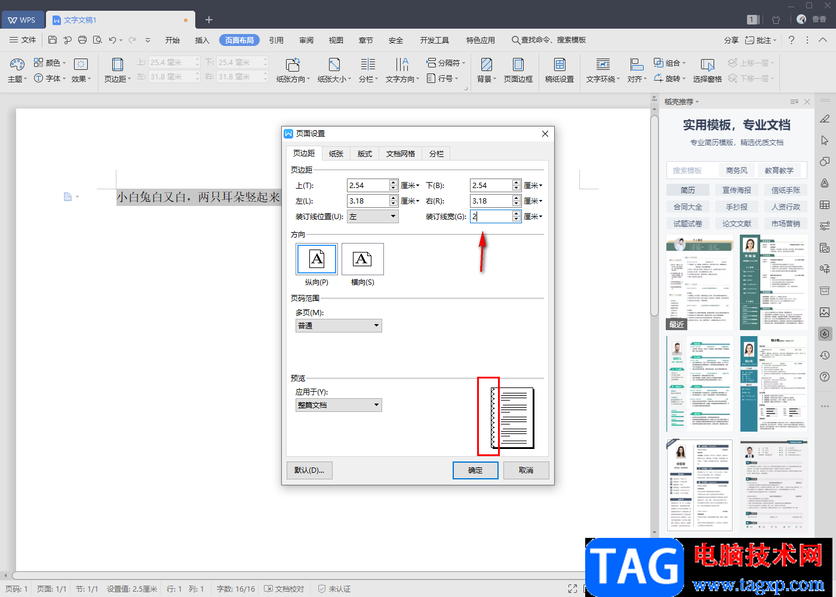Open the 文件 menu
The height and width of the screenshot is (597, 836).
click(23, 40)
